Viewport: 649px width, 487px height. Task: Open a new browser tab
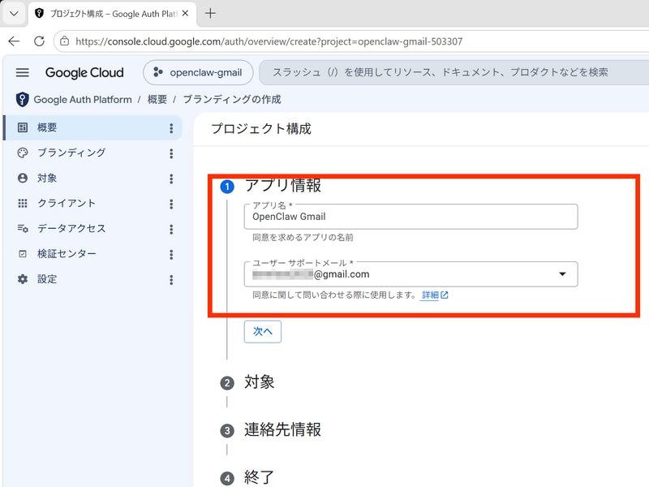click(x=210, y=13)
